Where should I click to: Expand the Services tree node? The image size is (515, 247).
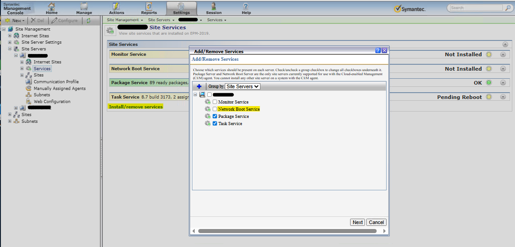22,68
